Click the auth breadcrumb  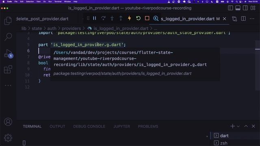point(52,28)
